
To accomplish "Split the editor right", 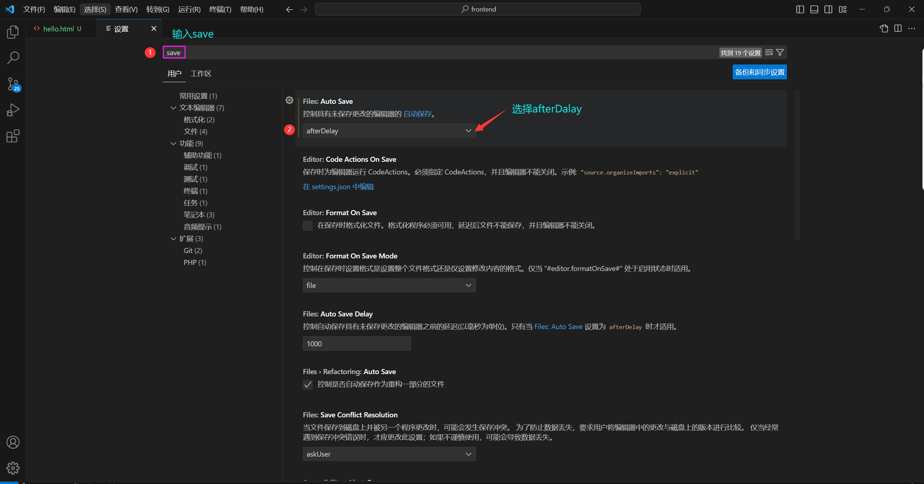I will pos(898,28).
